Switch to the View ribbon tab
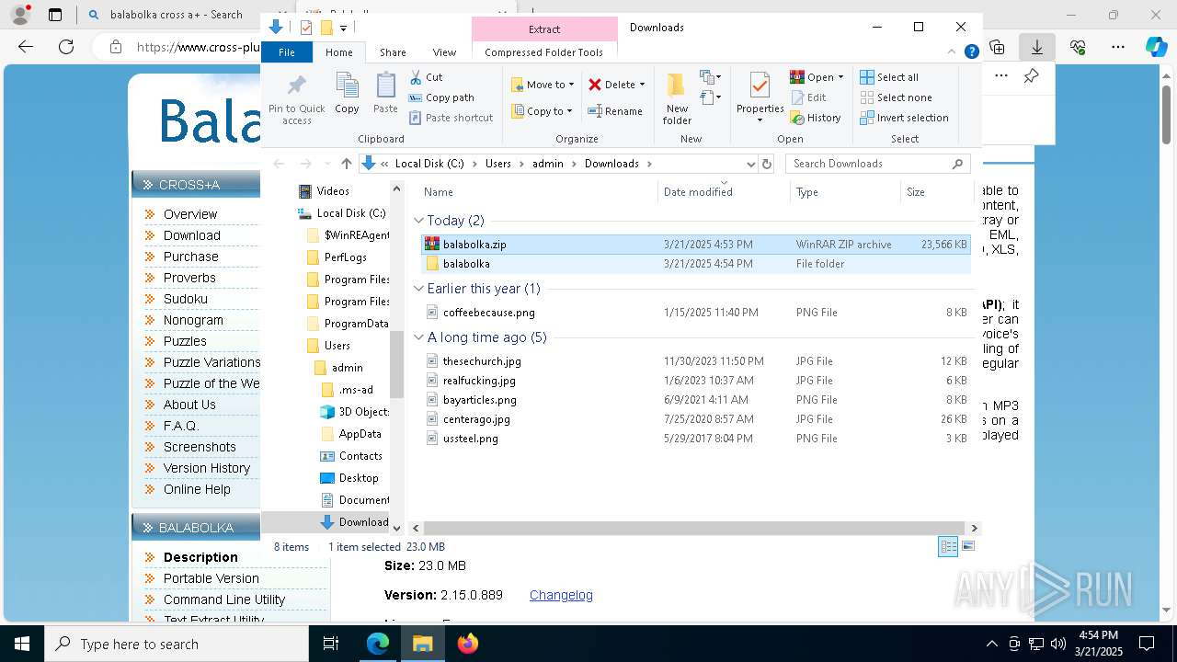Screen dimensions: 1177x662 pos(444,52)
